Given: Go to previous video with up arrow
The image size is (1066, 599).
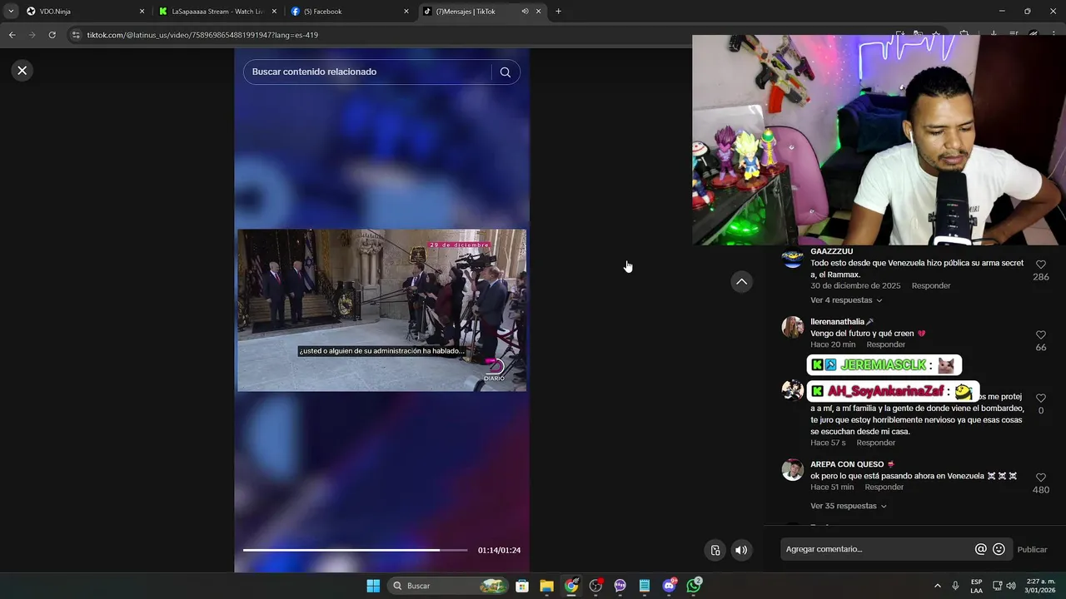Looking at the screenshot, I should coord(741,282).
